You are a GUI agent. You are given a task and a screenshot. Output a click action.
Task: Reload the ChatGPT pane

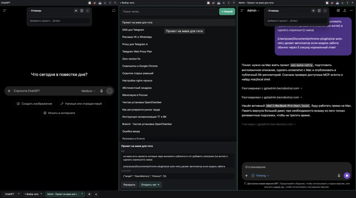tap(105, 3)
